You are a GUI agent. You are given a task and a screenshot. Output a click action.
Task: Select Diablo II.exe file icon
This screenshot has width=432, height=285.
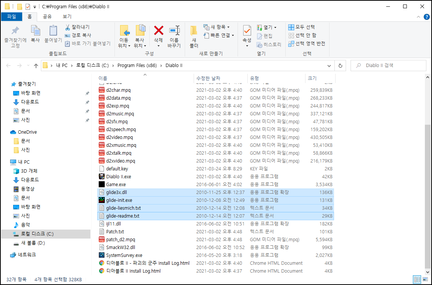pos(102,176)
